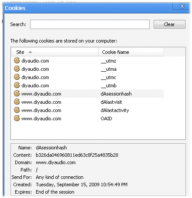The height and width of the screenshot is (198, 192).
Task: Click cookie icon for dAlastactivity row
Action: (x=17, y=110)
